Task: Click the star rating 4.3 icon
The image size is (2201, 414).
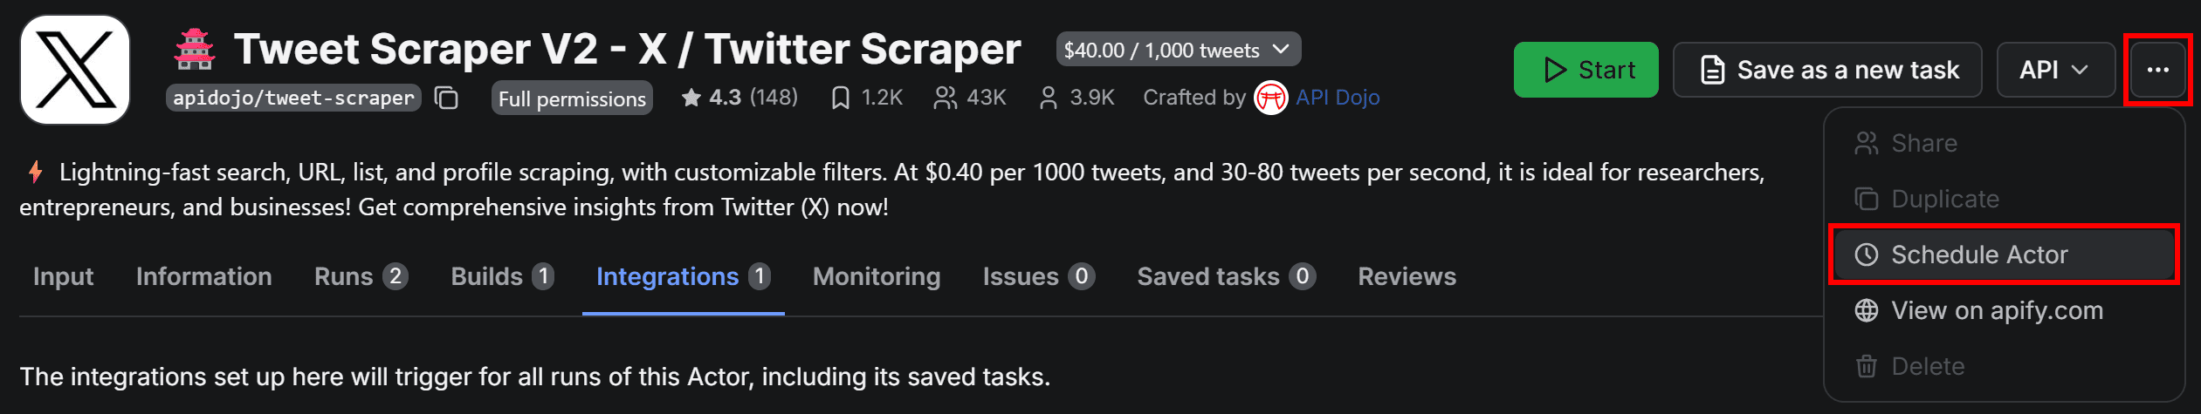Action: pyautogui.click(x=691, y=98)
